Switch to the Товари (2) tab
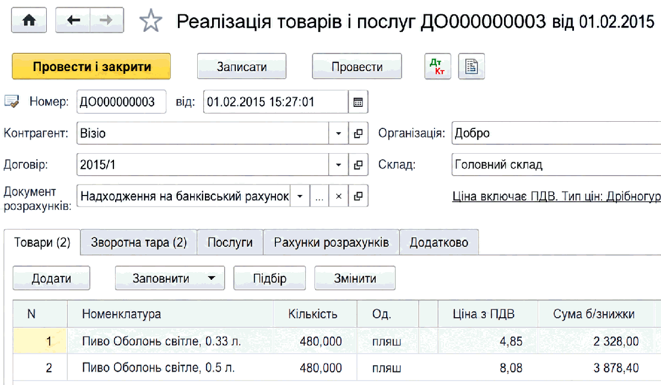This screenshot has width=661, height=385. coord(42,242)
